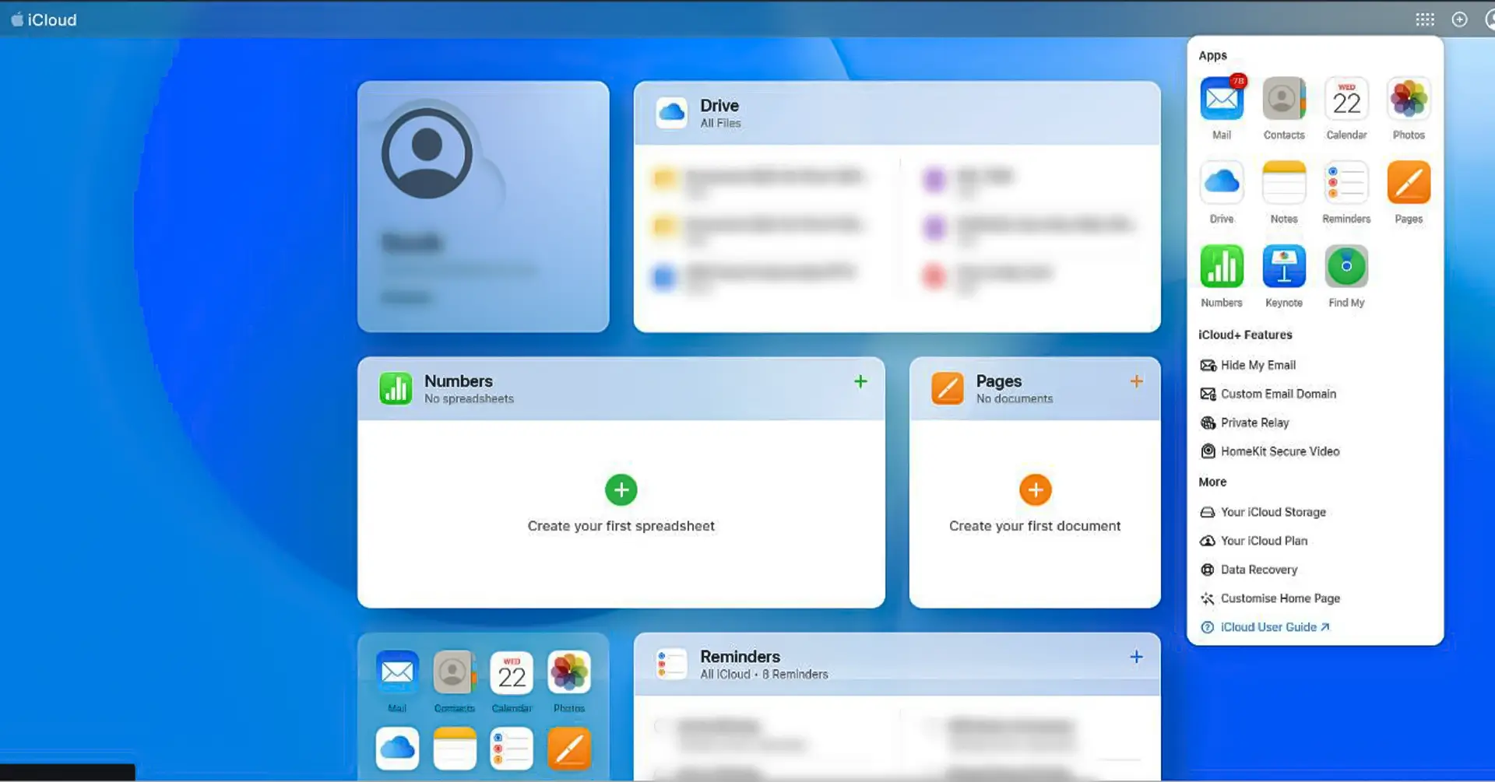Screen dimensions: 1495x782
Task: Click 'All iCloud · 8 Reminders' subtitle
Action: pos(764,674)
